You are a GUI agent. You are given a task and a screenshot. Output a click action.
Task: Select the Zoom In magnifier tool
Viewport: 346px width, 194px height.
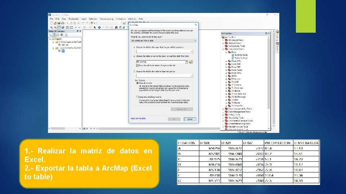pos(51,28)
